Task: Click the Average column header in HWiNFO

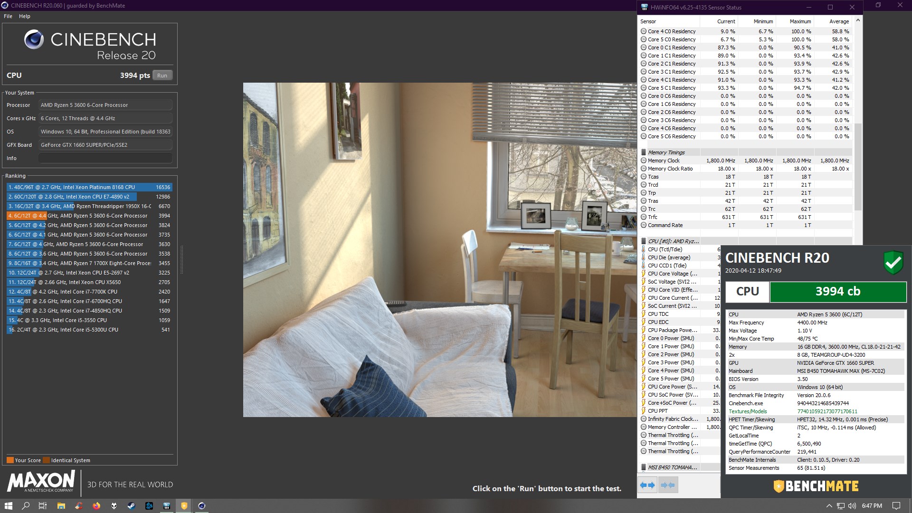Action: 833,21
